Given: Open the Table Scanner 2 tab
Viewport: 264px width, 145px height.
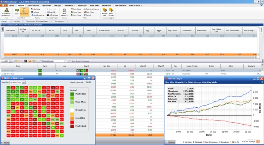Looking at the screenshot, I should [x=135, y=6].
